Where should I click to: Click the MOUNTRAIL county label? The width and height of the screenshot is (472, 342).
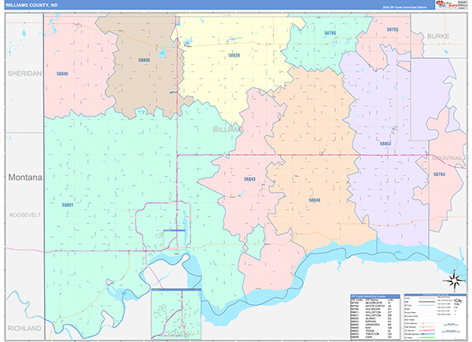tap(448, 158)
